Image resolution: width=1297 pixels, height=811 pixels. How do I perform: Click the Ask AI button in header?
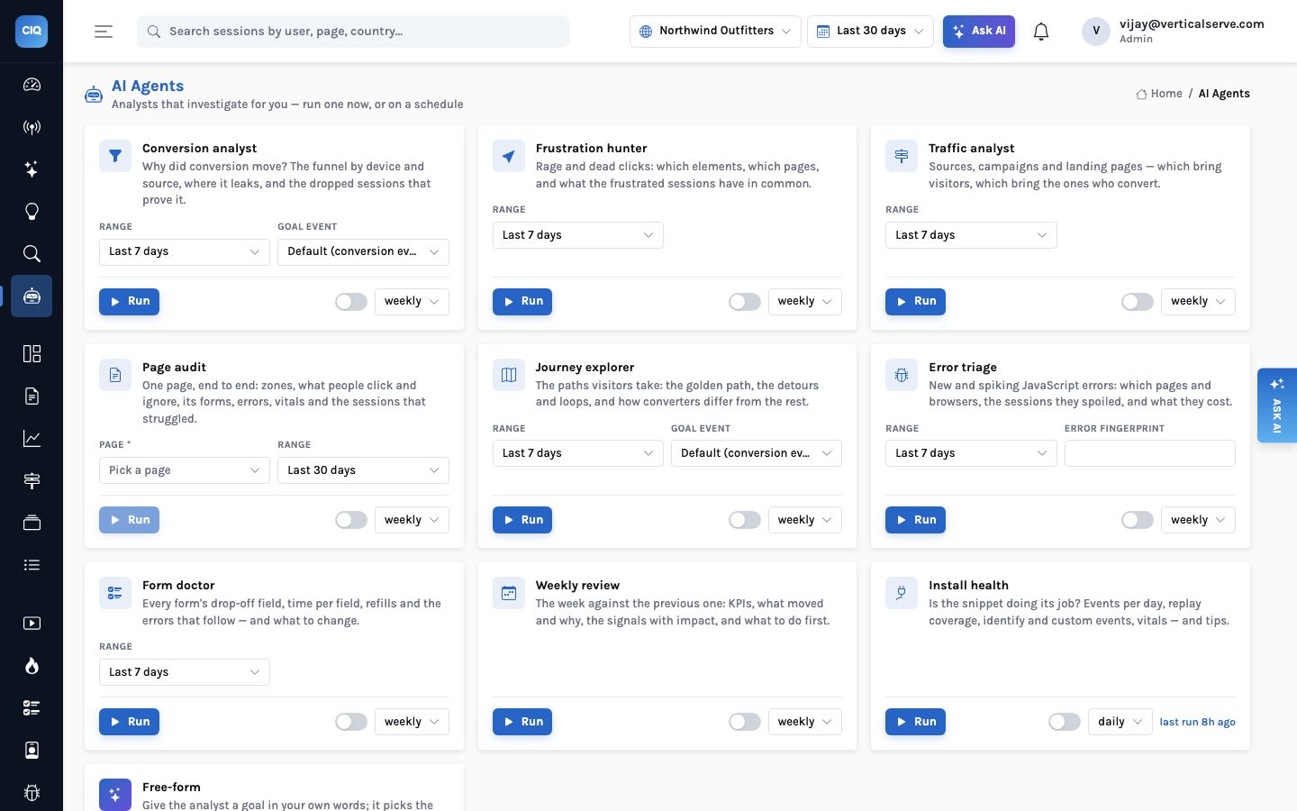[979, 31]
